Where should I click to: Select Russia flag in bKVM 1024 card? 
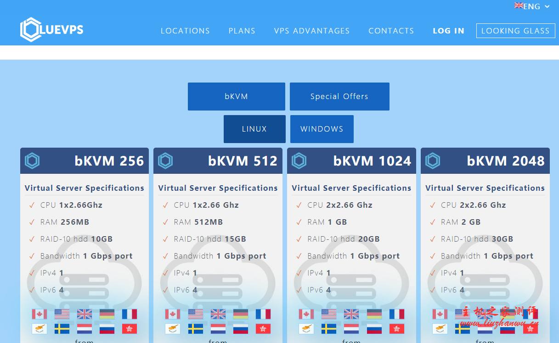[x=374, y=329]
